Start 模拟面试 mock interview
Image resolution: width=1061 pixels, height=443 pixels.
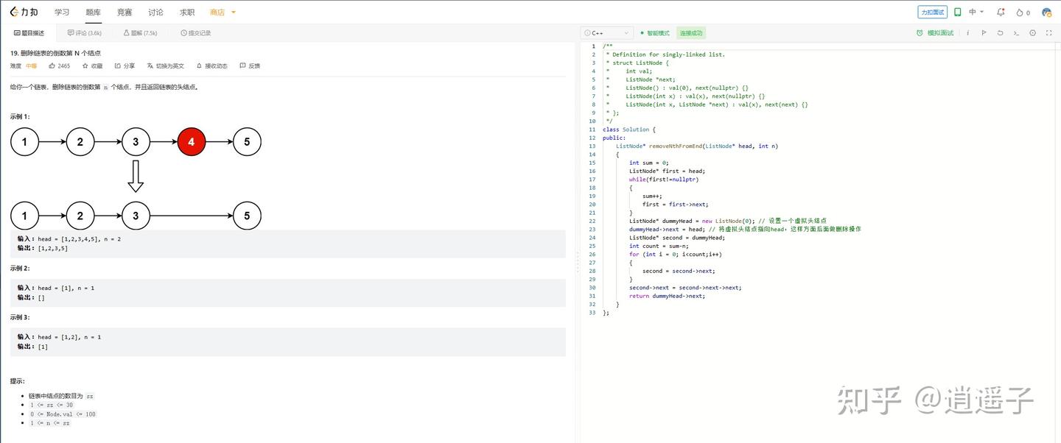coord(934,33)
